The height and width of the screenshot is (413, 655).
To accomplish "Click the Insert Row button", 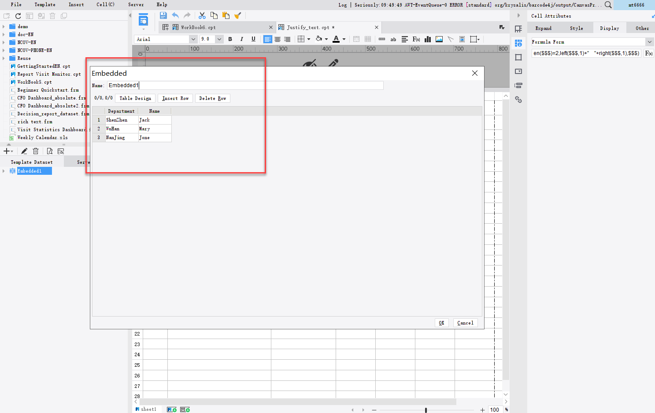I will [175, 98].
